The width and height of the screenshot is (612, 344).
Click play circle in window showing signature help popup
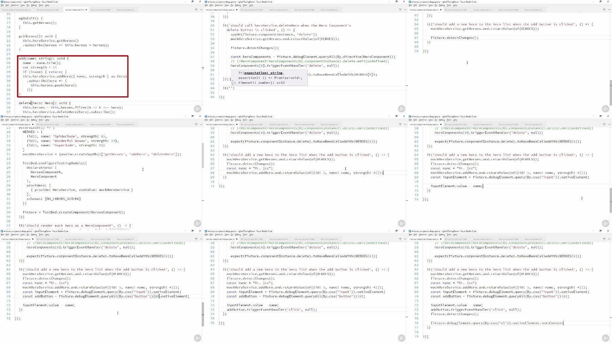[x=402, y=109]
